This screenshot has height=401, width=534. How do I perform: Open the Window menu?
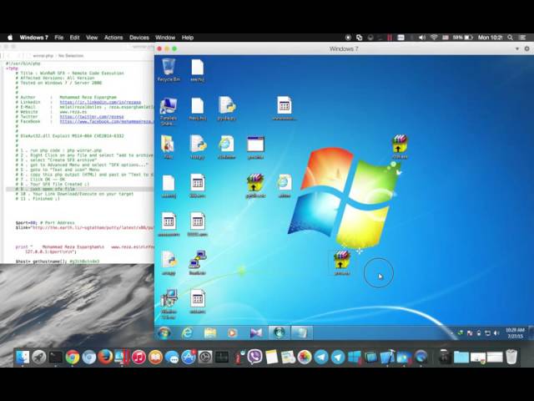165,38
